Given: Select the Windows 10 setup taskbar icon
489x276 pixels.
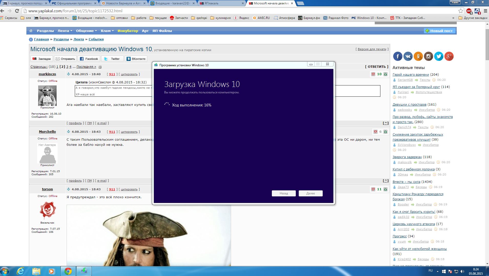Looking at the screenshot, I should tap(84, 271).
